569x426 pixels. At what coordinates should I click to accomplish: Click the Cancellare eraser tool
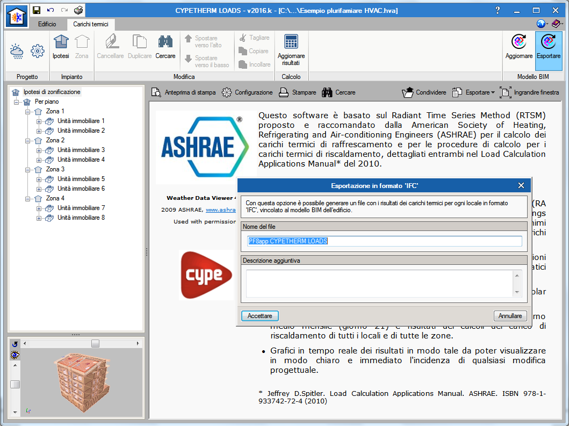(x=110, y=47)
